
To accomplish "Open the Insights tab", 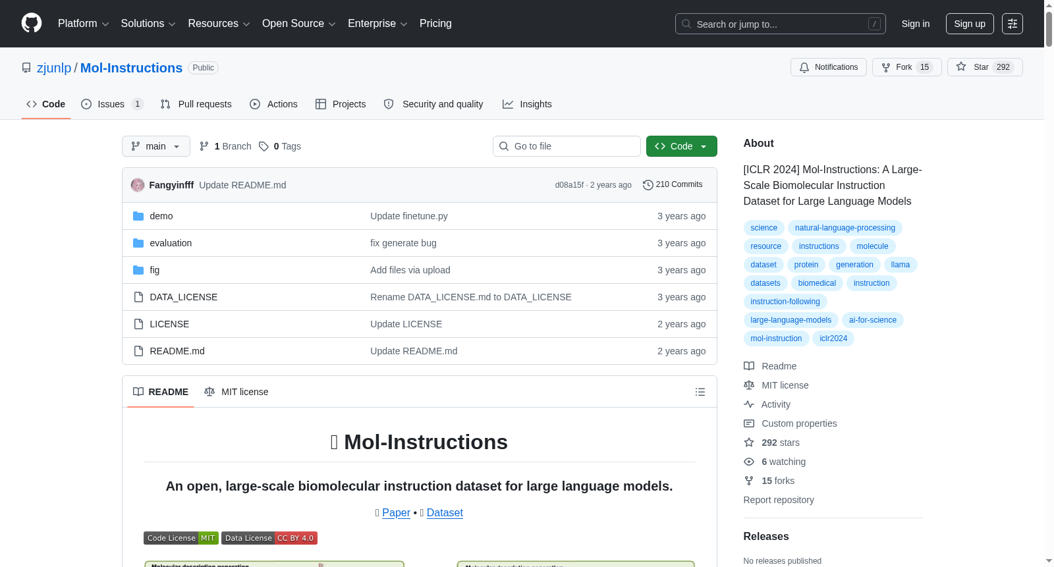I will pyautogui.click(x=527, y=104).
